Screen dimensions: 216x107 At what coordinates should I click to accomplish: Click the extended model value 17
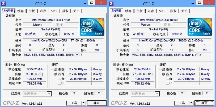(172, 50)
